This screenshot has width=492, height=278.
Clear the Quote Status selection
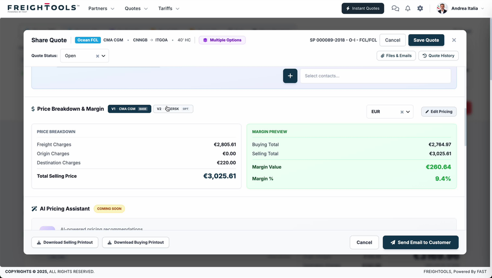coord(97,56)
